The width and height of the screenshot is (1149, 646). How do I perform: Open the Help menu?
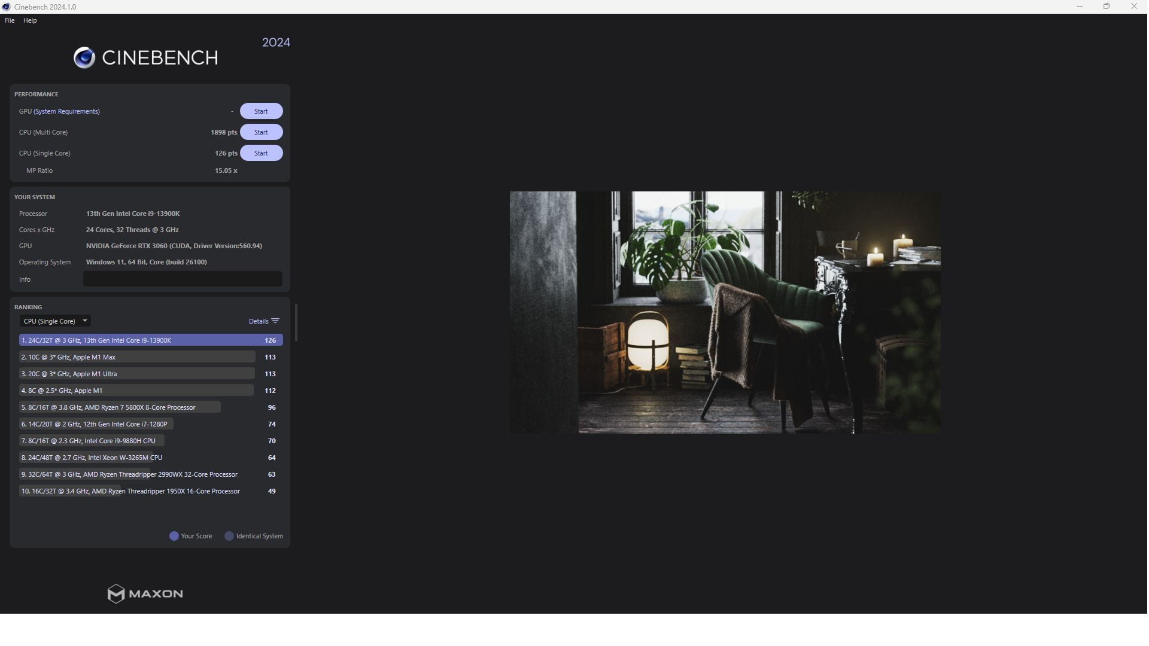click(30, 20)
